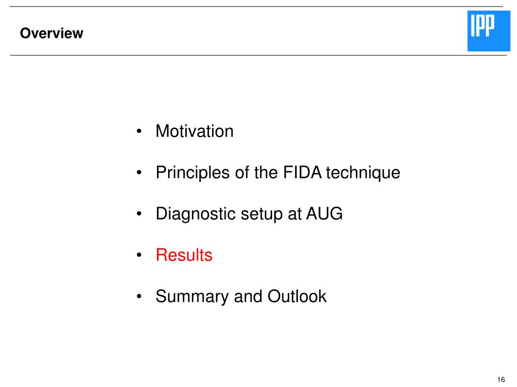517x387 pixels.
Task: Click the bullet dot before Summary
Action: 139,296
